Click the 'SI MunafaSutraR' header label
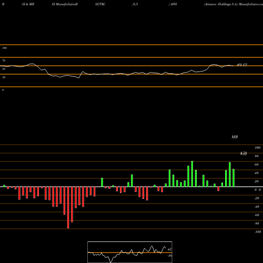This screenshot has height=263, width=263. 65,4
